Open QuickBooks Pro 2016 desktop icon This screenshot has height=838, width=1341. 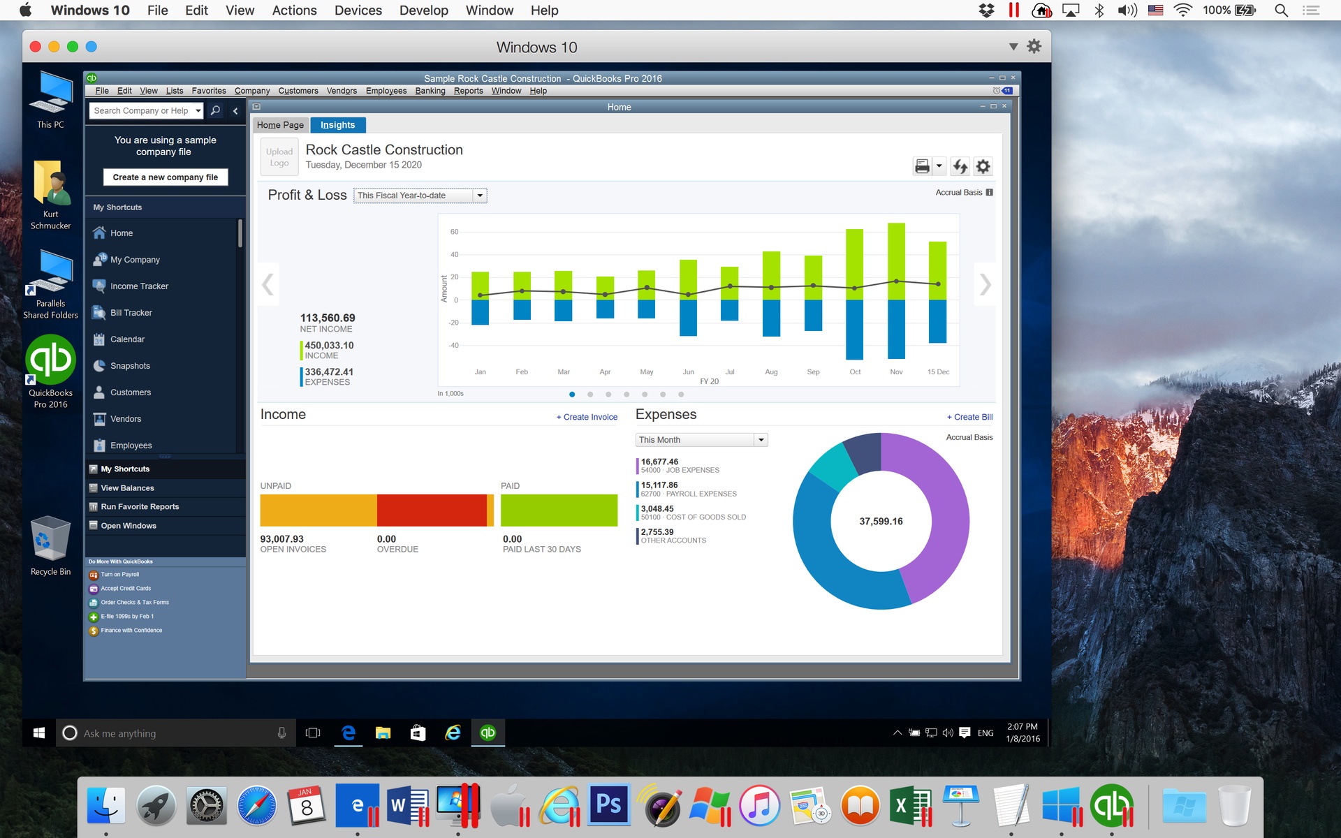(50, 372)
